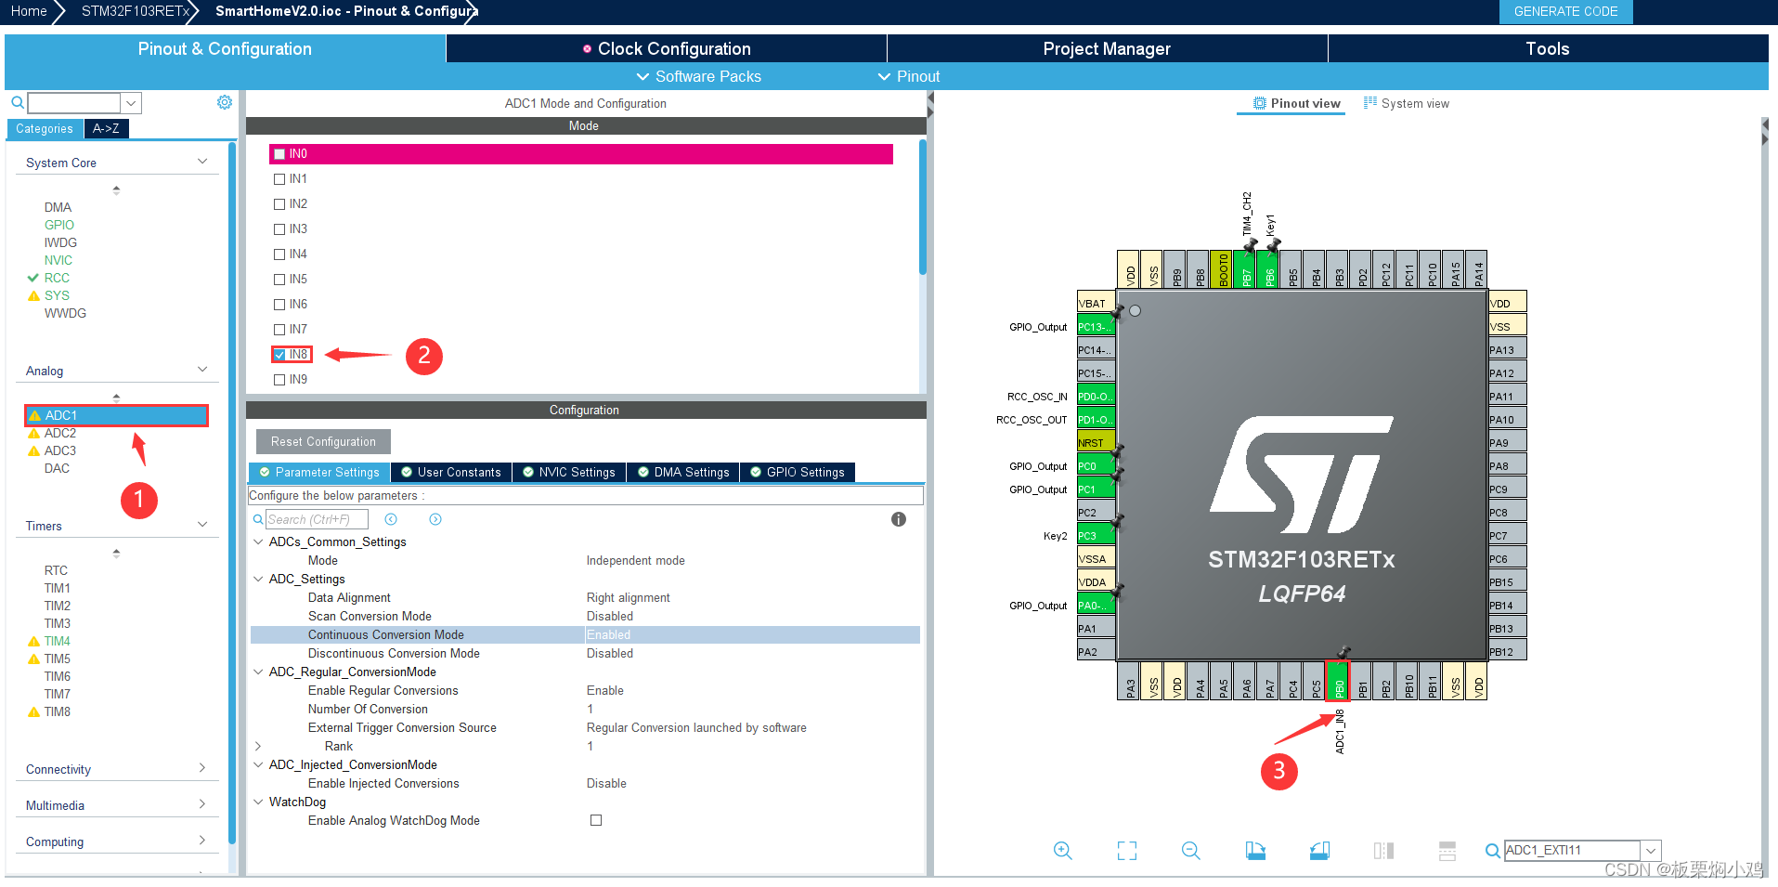Click the rotate counterclockwise icon in the pinout toolbar
The width and height of the screenshot is (1778, 887).
pyautogui.click(x=1319, y=850)
